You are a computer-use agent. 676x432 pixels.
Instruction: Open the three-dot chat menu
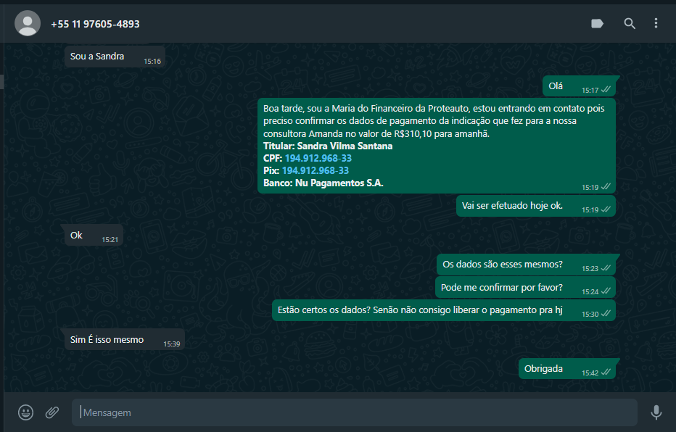[656, 24]
